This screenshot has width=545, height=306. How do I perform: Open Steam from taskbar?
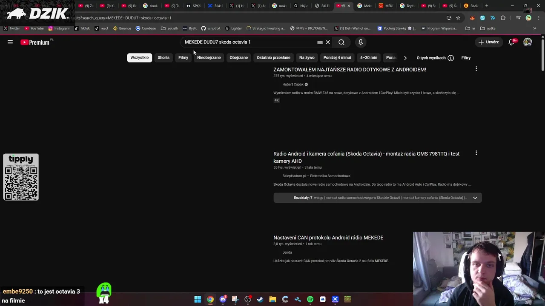[x=260, y=299]
